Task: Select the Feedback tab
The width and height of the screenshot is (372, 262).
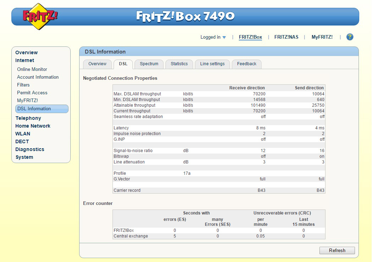Action: tap(246, 64)
